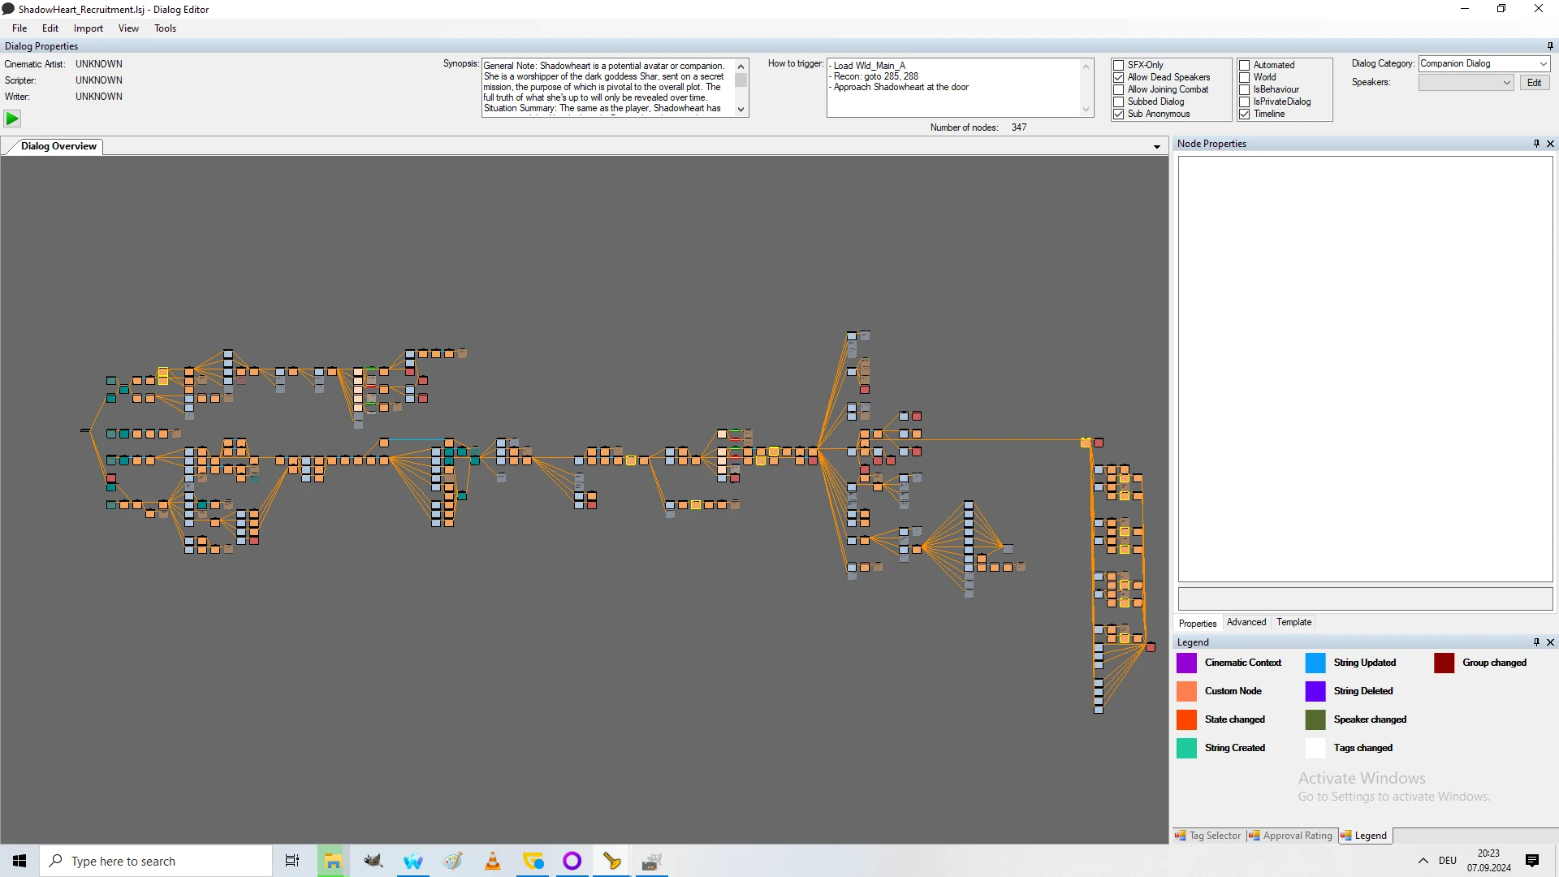Open the notification center icon
This screenshot has height=877, width=1559.
pos(1532,861)
